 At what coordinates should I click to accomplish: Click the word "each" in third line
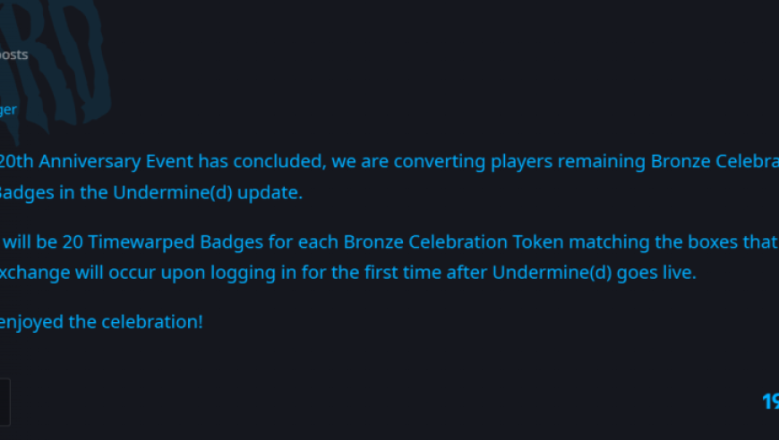318,242
